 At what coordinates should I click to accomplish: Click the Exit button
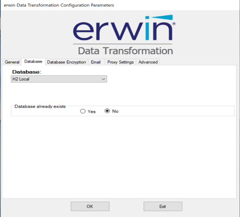coord(163,206)
